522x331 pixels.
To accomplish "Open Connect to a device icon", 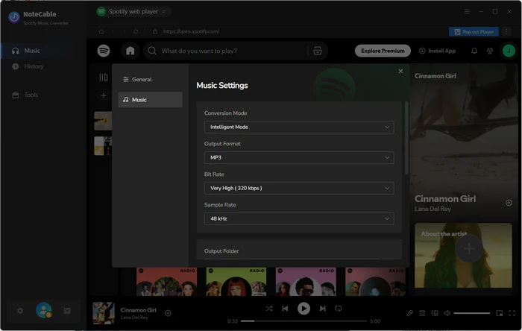I will (x=435, y=313).
